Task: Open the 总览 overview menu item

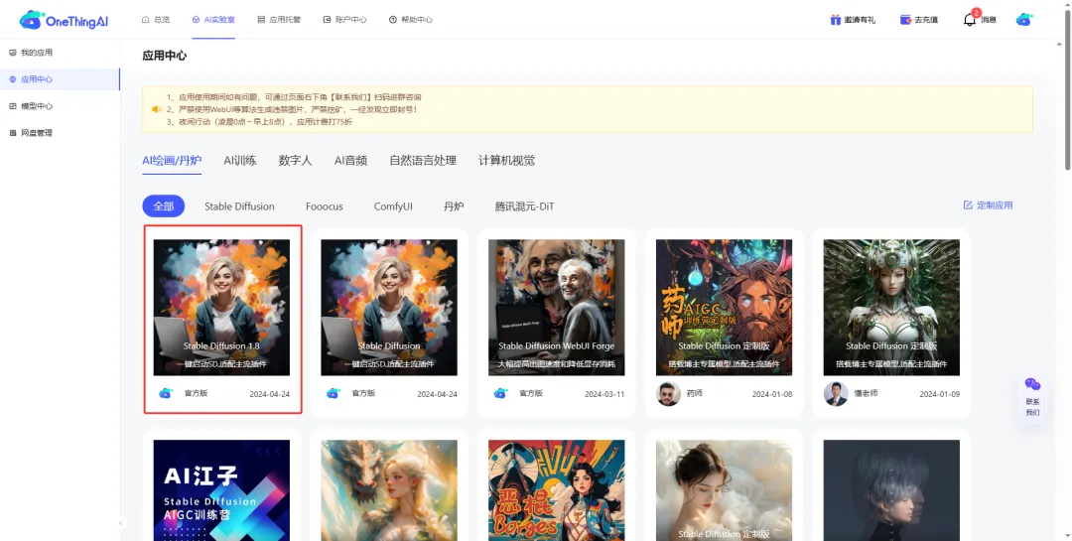Action: point(156,20)
